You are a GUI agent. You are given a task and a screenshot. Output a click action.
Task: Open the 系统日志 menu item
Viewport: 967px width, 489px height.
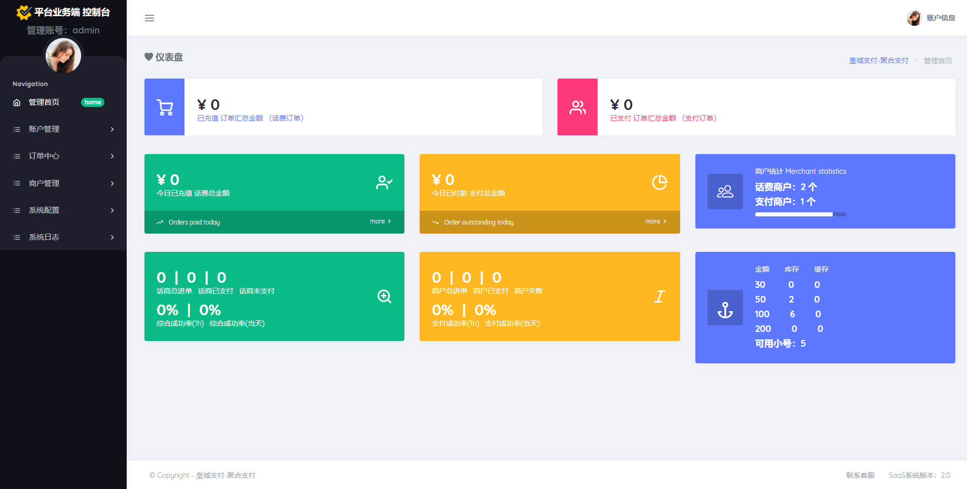click(44, 237)
